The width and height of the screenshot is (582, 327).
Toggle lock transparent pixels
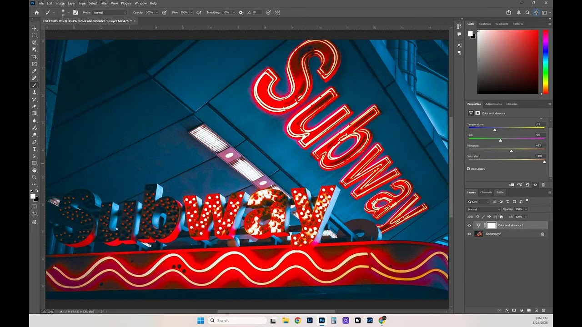[477, 217]
